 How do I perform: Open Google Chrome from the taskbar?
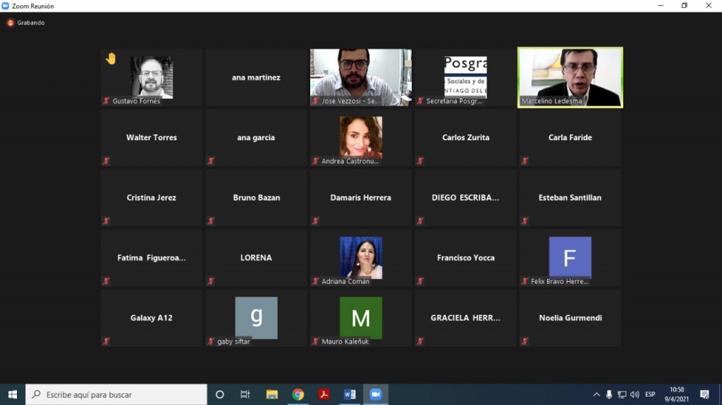point(298,394)
